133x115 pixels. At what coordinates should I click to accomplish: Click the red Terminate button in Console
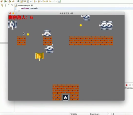pos(126,85)
